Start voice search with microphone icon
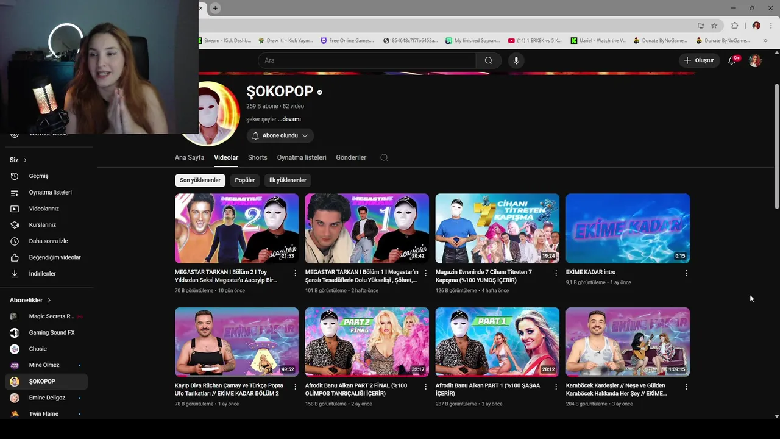Viewport: 780px width, 439px height. tap(516, 60)
